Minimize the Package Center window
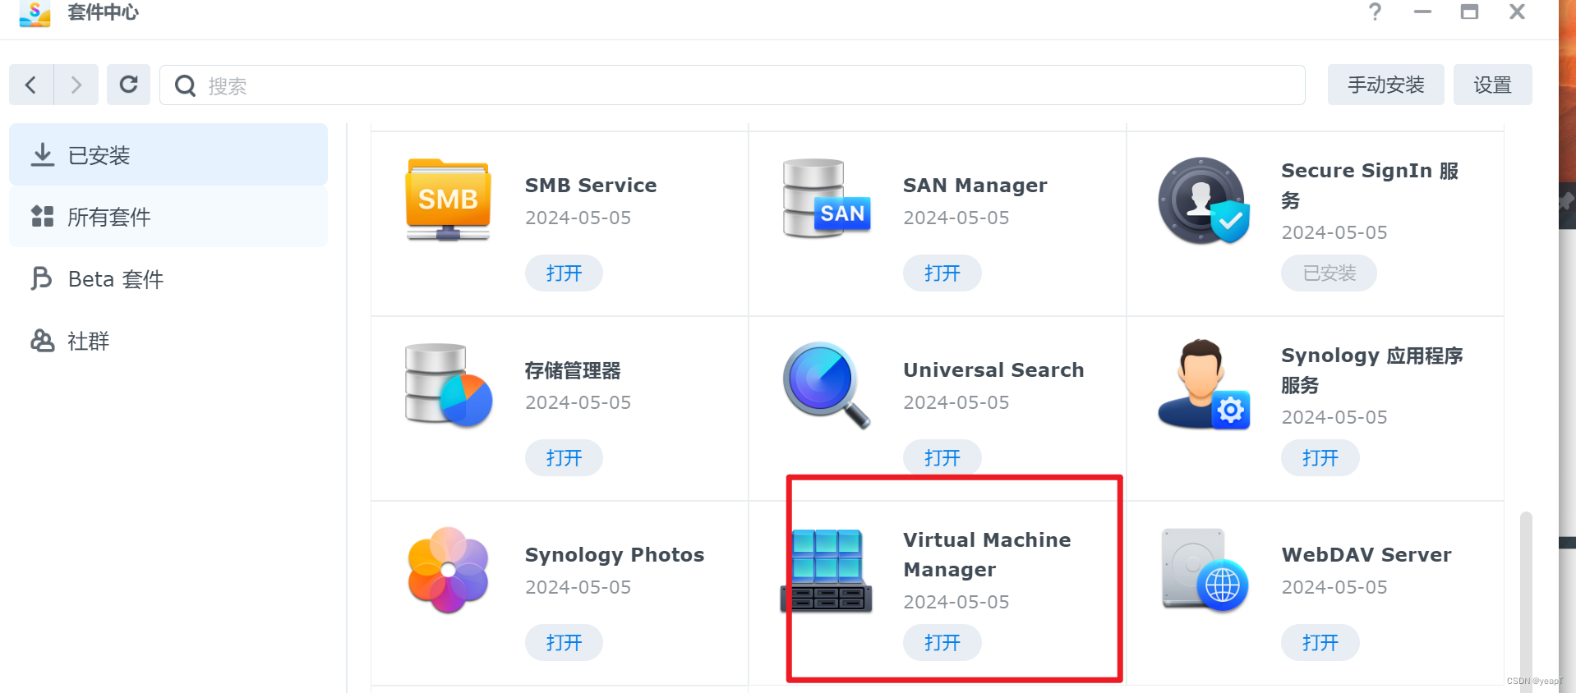 (x=1422, y=11)
